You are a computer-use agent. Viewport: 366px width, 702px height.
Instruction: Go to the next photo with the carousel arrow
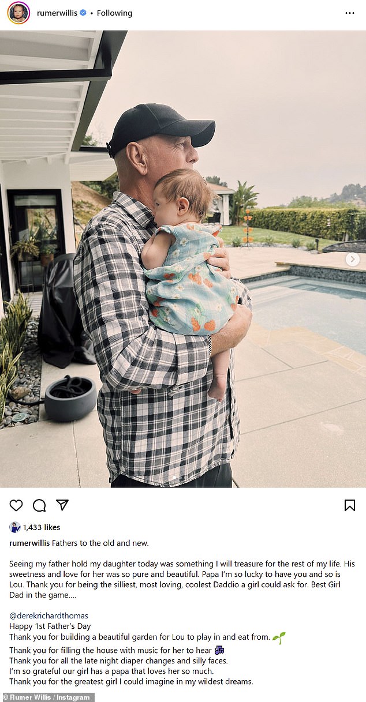pos(352,260)
